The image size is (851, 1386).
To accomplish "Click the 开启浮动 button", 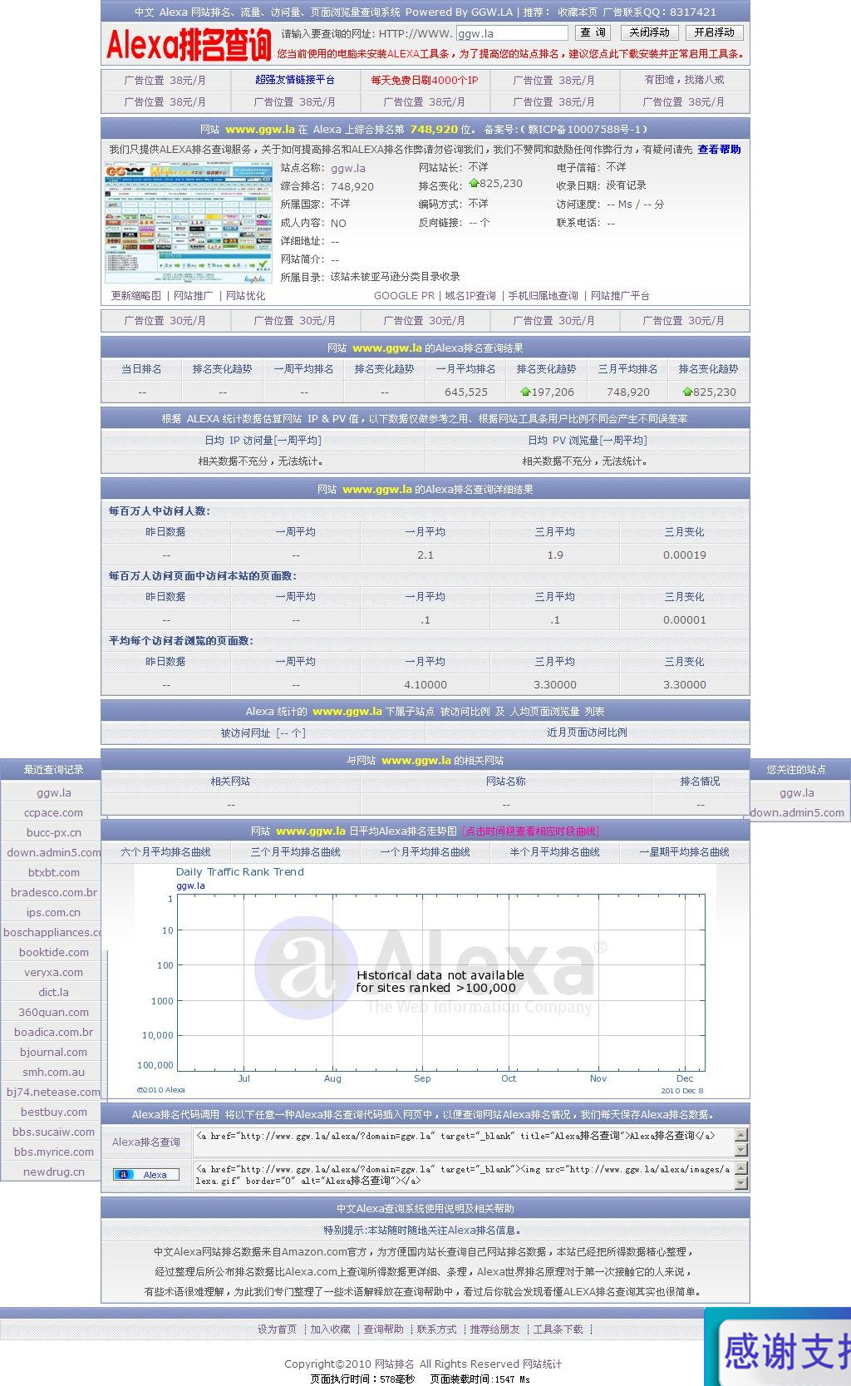I will 715,32.
